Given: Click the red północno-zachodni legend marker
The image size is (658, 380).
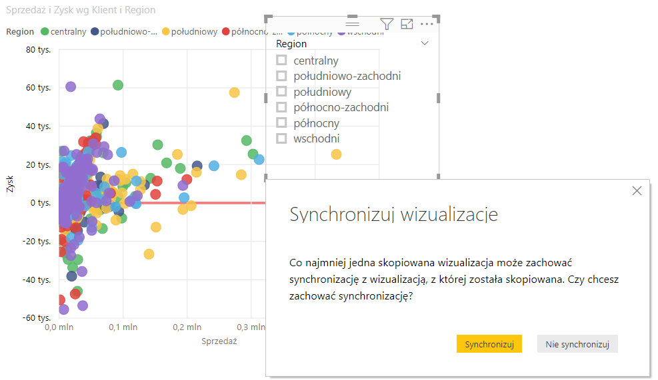Looking at the screenshot, I should point(225,31).
